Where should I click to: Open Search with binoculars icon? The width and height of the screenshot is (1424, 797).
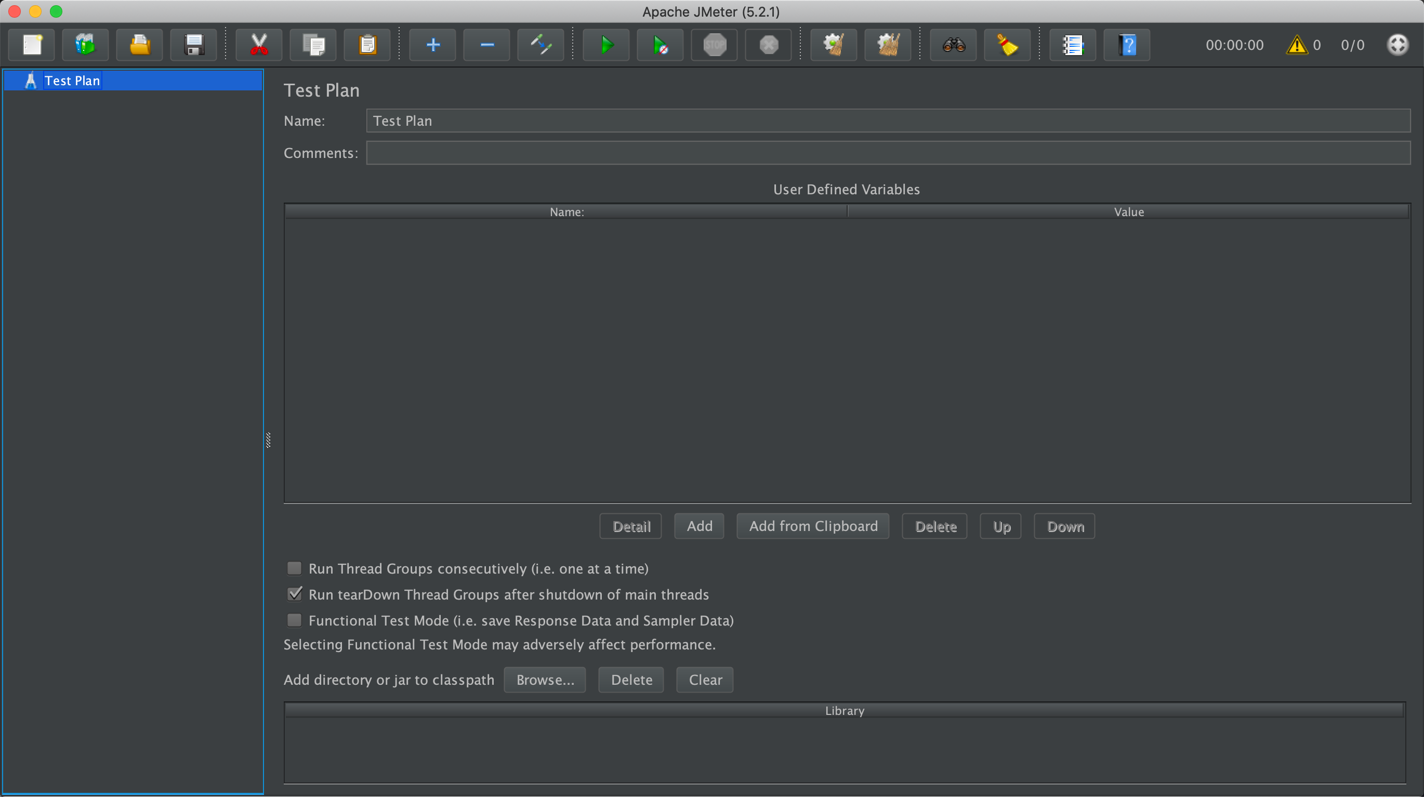(953, 45)
